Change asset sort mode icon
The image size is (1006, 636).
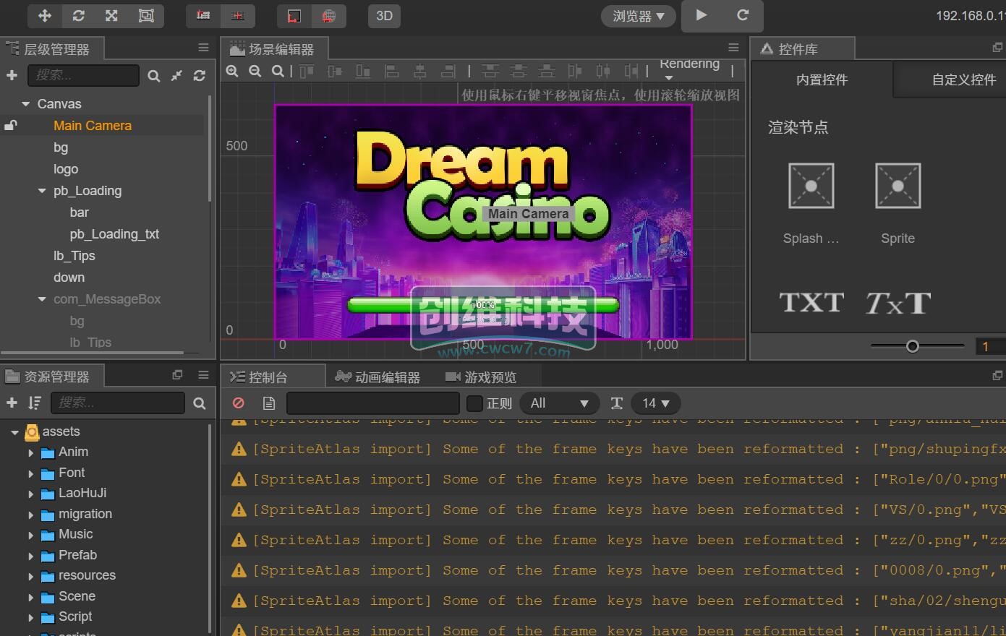coord(34,403)
